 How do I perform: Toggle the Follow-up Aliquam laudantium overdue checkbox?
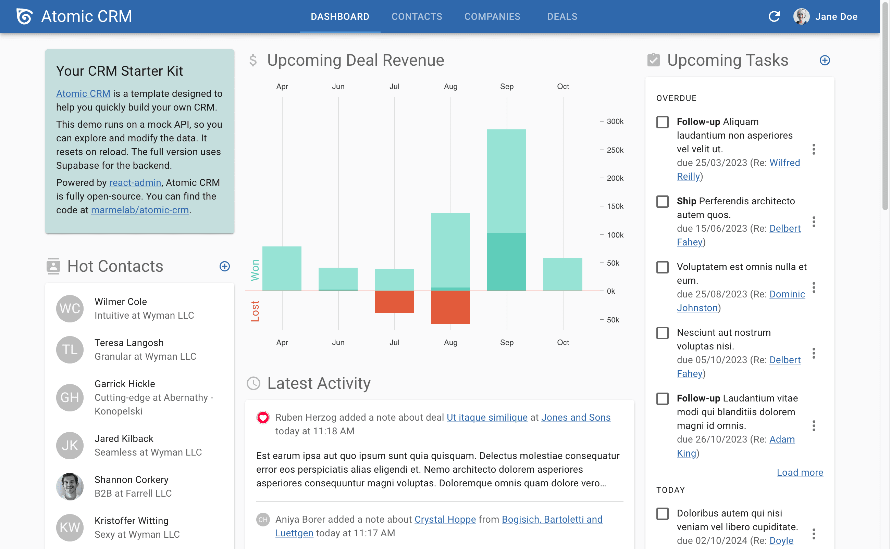point(663,122)
